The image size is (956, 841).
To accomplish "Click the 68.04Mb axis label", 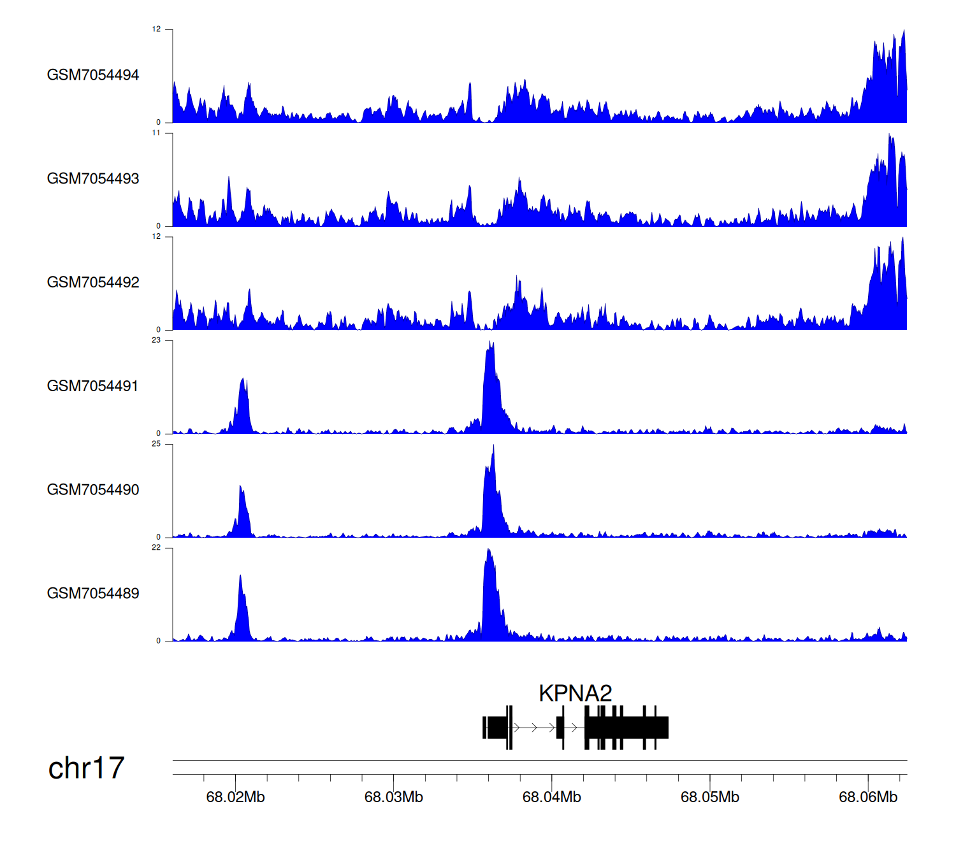I will (x=551, y=797).
